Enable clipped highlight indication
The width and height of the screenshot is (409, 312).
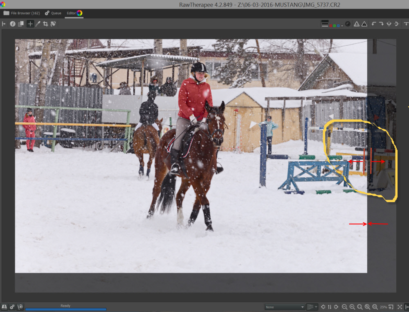click(357, 24)
